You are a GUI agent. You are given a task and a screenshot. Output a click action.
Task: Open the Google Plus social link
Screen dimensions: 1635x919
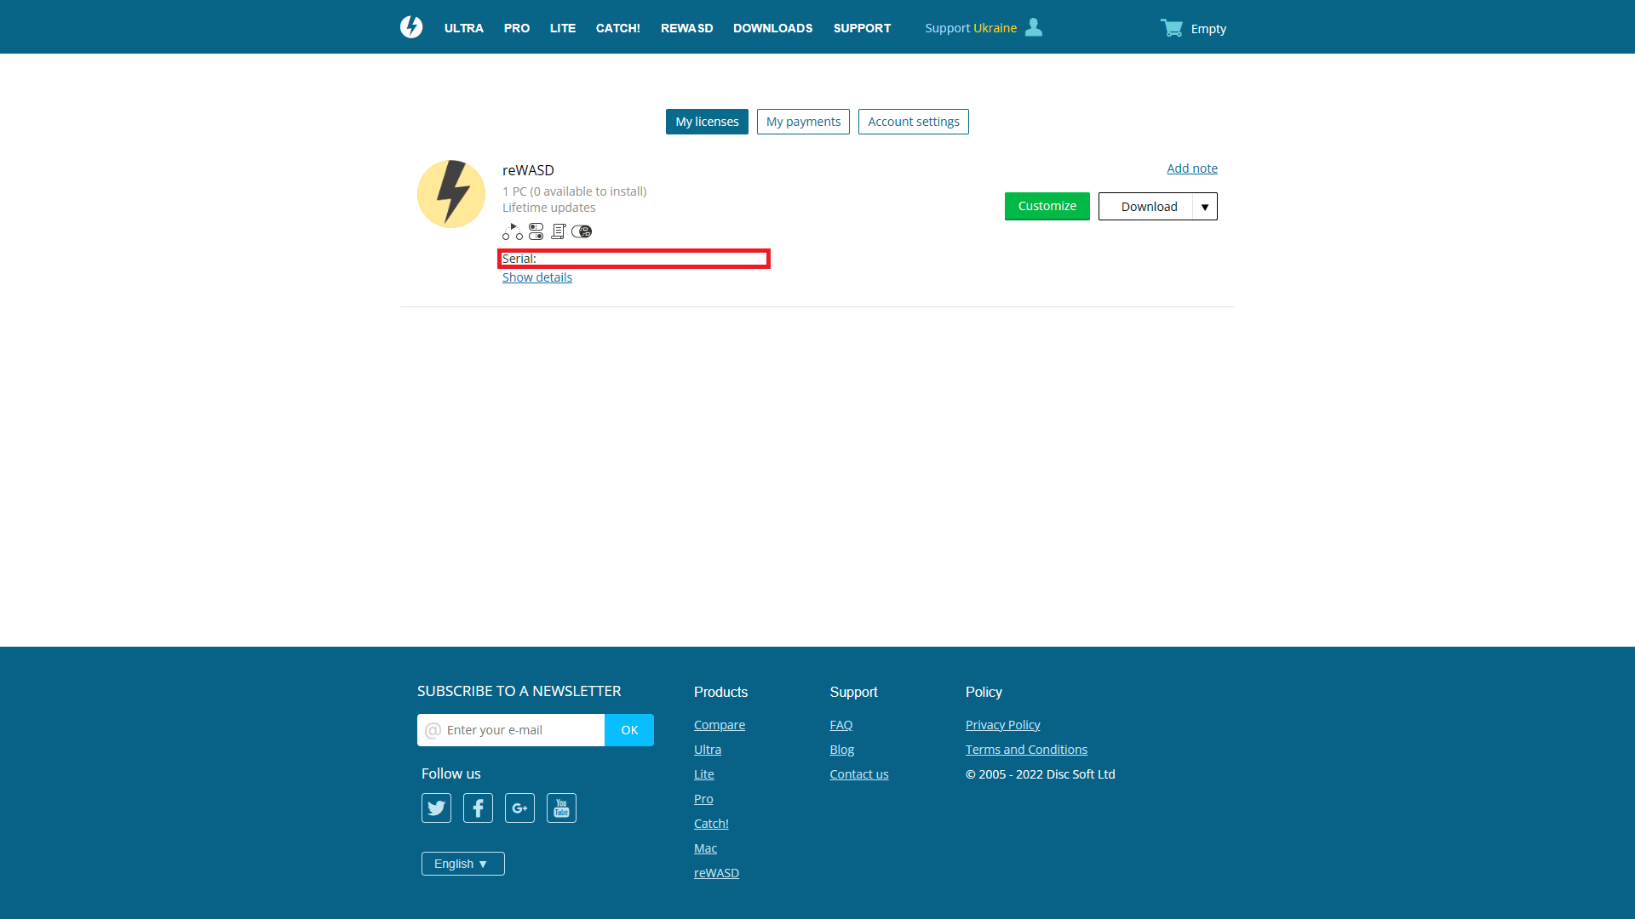(x=519, y=808)
